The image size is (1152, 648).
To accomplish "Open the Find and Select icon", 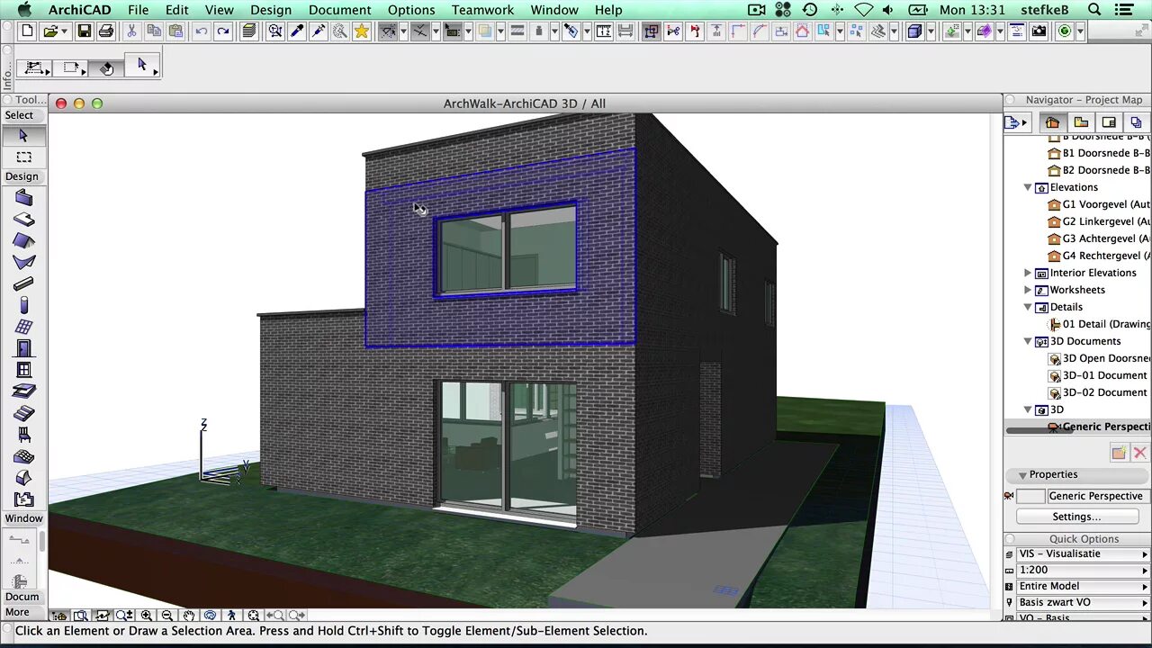I will click(275, 31).
